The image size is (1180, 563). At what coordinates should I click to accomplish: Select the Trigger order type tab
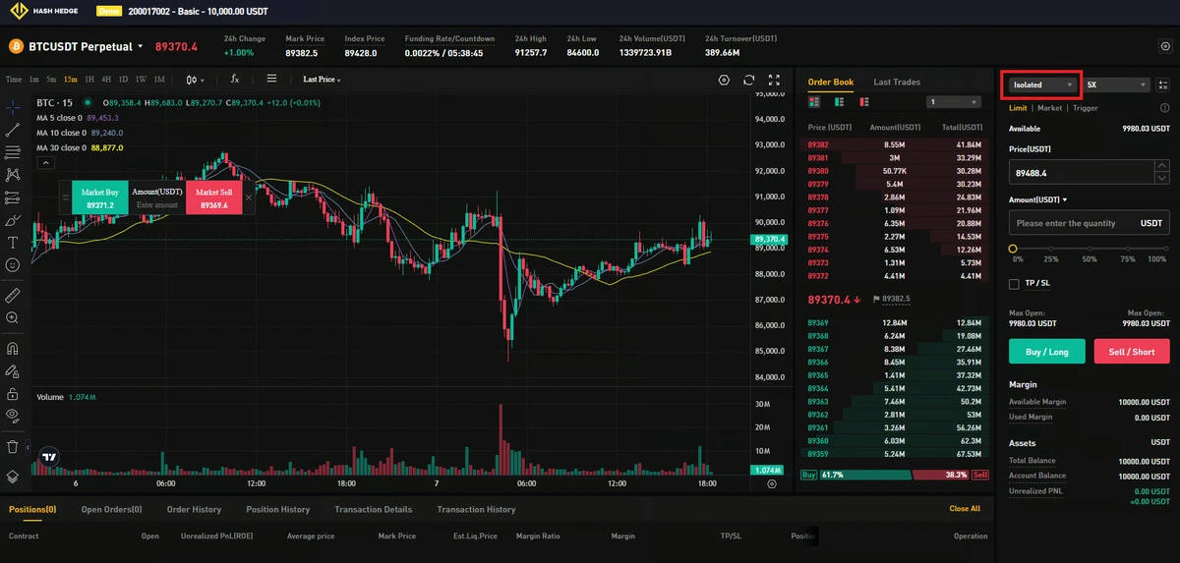1086,108
